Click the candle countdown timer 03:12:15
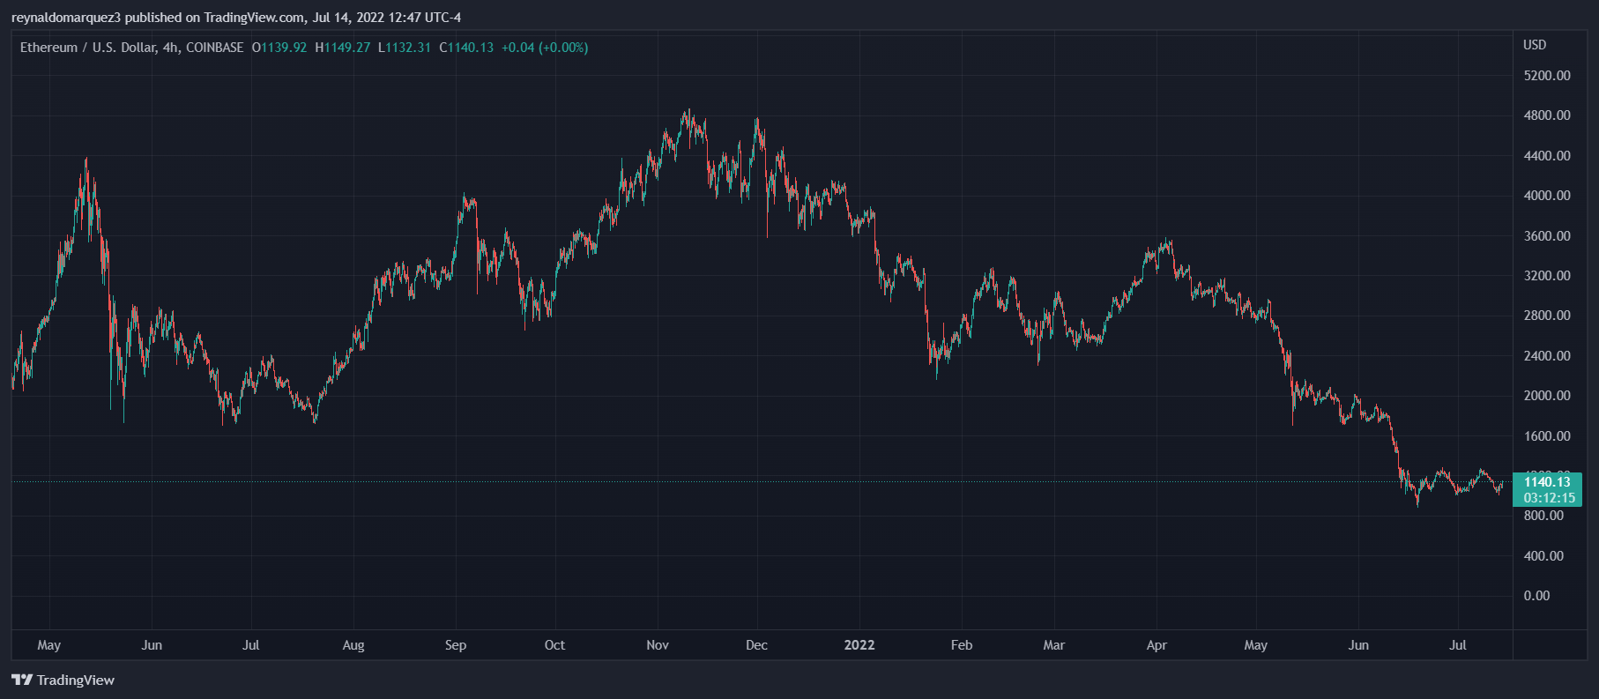Image resolution: width=1599 pixels, height=699 pixels. point(1549,498)
